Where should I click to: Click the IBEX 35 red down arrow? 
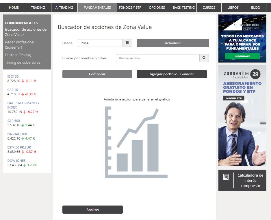pos(23,81)
